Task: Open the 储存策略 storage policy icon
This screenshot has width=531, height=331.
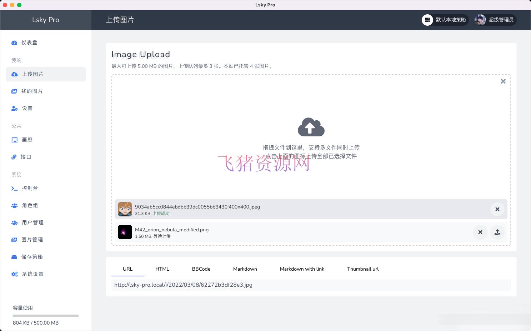Action: pos(14,257)
